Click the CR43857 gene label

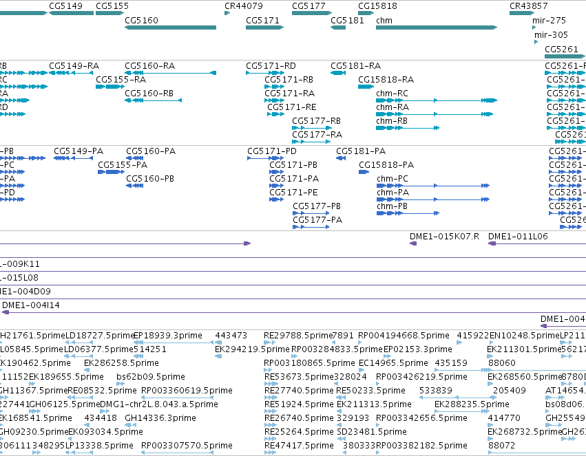point(528,6)
